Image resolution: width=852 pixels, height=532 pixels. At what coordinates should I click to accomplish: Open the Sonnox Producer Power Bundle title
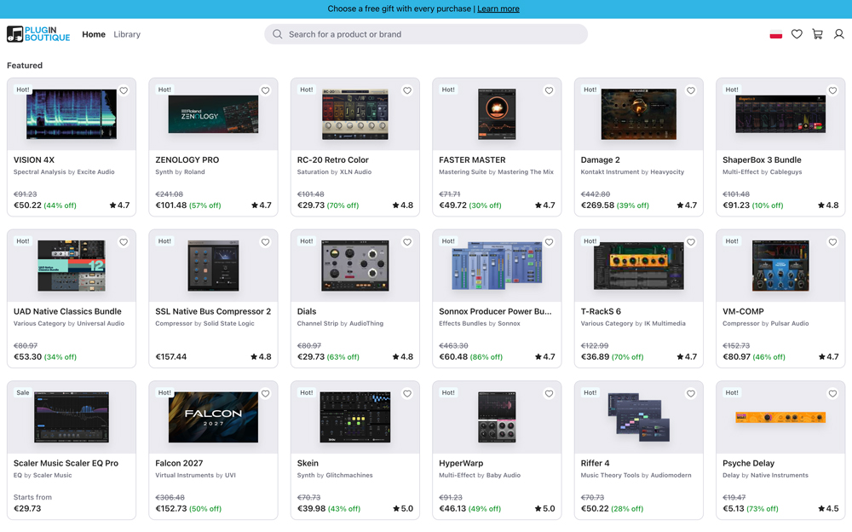[x=495, y=311]
